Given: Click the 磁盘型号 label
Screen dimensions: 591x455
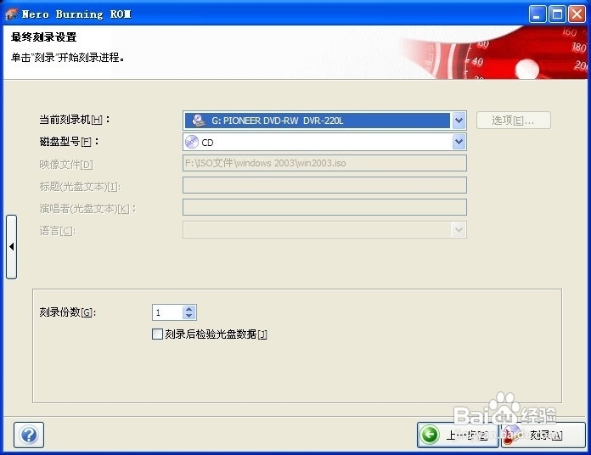Looking at the screenshot, I should coord(70,142).
